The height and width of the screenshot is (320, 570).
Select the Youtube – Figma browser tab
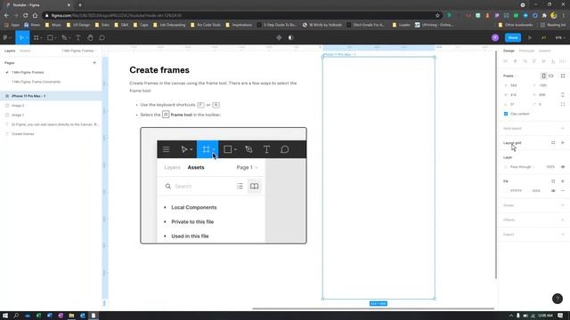tap(37, 5)
